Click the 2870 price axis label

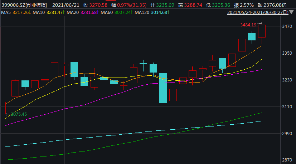point(287,160)
